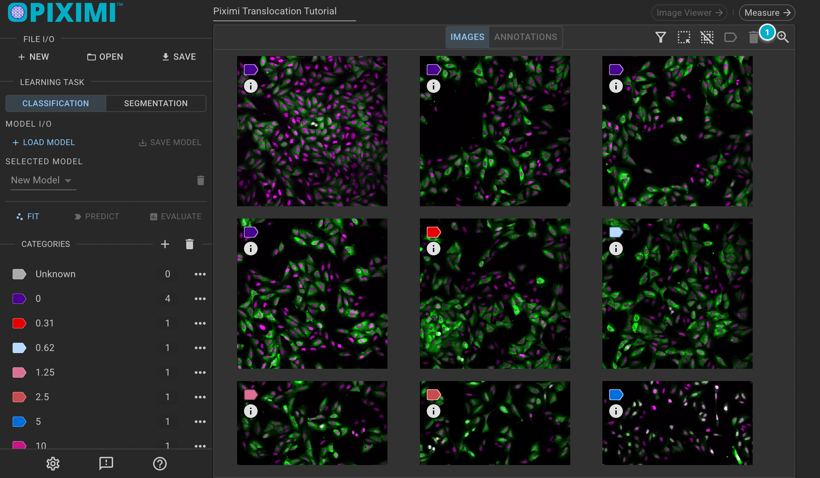Click New in File I/O
This screenshot has width=820, height=478.
point(33,57)
